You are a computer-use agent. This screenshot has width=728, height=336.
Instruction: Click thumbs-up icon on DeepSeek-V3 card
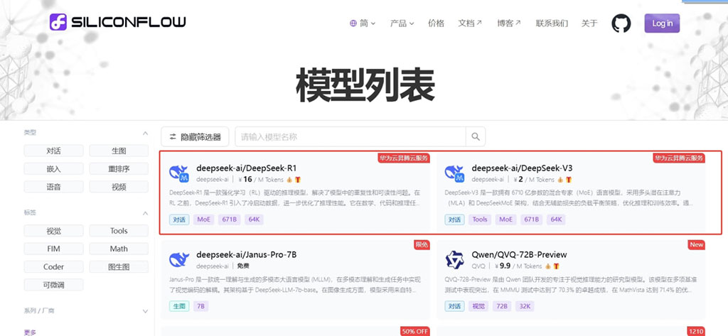point(560,180)
